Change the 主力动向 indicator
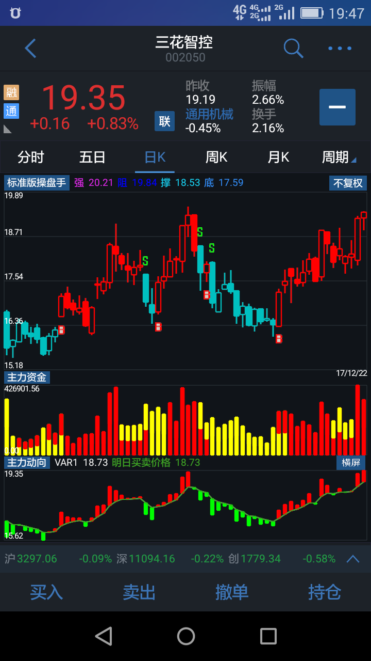The width and height of the screenshot is (371, 661). click(27, 462)
